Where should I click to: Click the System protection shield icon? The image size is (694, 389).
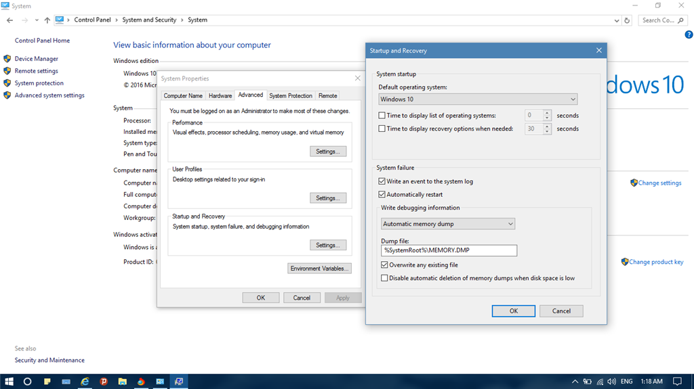click(x=7, y=83)
